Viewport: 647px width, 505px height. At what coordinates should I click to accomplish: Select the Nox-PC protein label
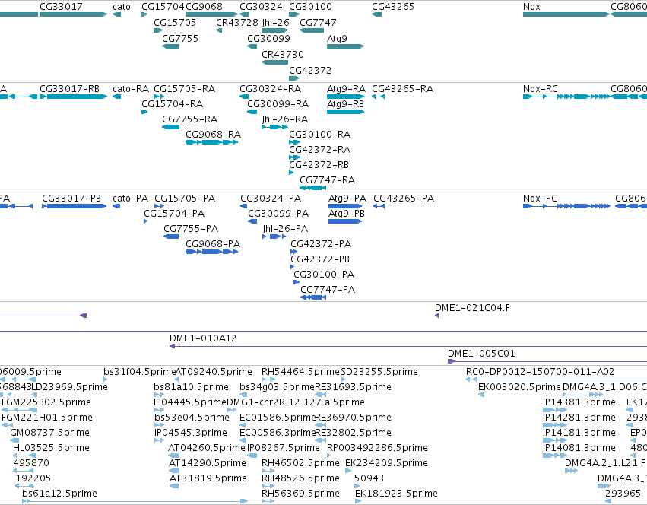click(x=540, y=199)
